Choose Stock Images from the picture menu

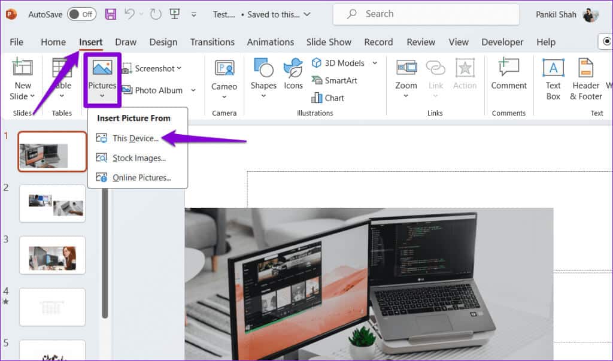(138, 158)
